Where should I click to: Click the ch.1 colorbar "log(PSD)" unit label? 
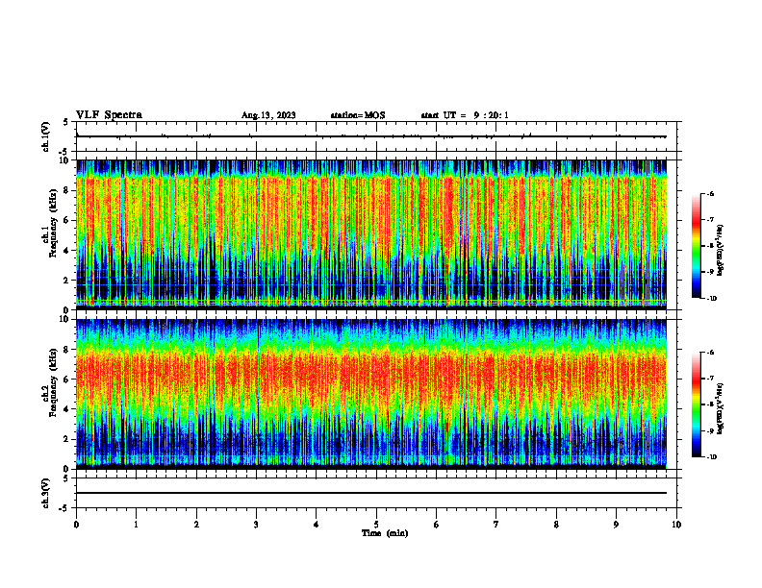(720, 250)
